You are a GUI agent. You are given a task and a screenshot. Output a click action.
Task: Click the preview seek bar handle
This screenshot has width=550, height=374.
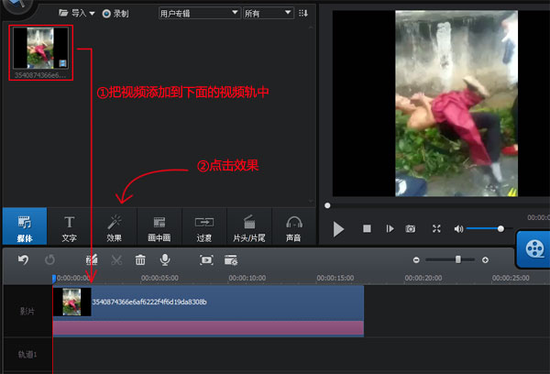(x=327, y=205)
